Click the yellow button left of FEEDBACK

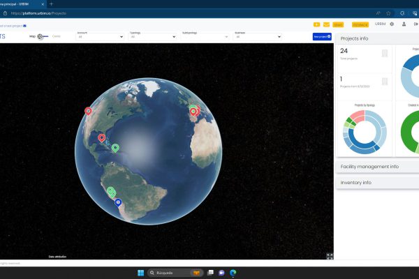coord(338,25)
